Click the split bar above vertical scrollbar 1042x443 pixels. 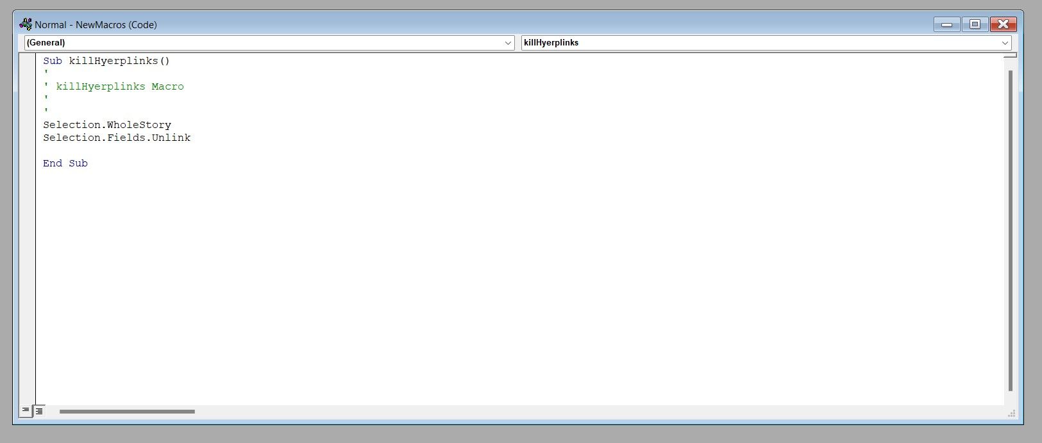coord(1011,56)
